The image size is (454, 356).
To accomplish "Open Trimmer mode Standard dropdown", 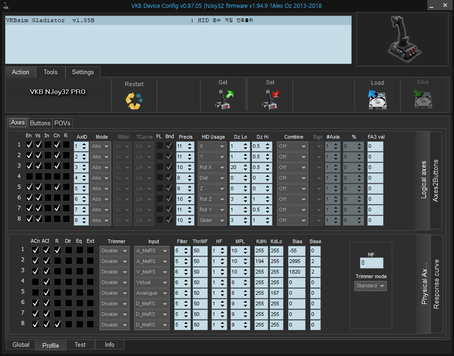I will [x=370, y=286].
